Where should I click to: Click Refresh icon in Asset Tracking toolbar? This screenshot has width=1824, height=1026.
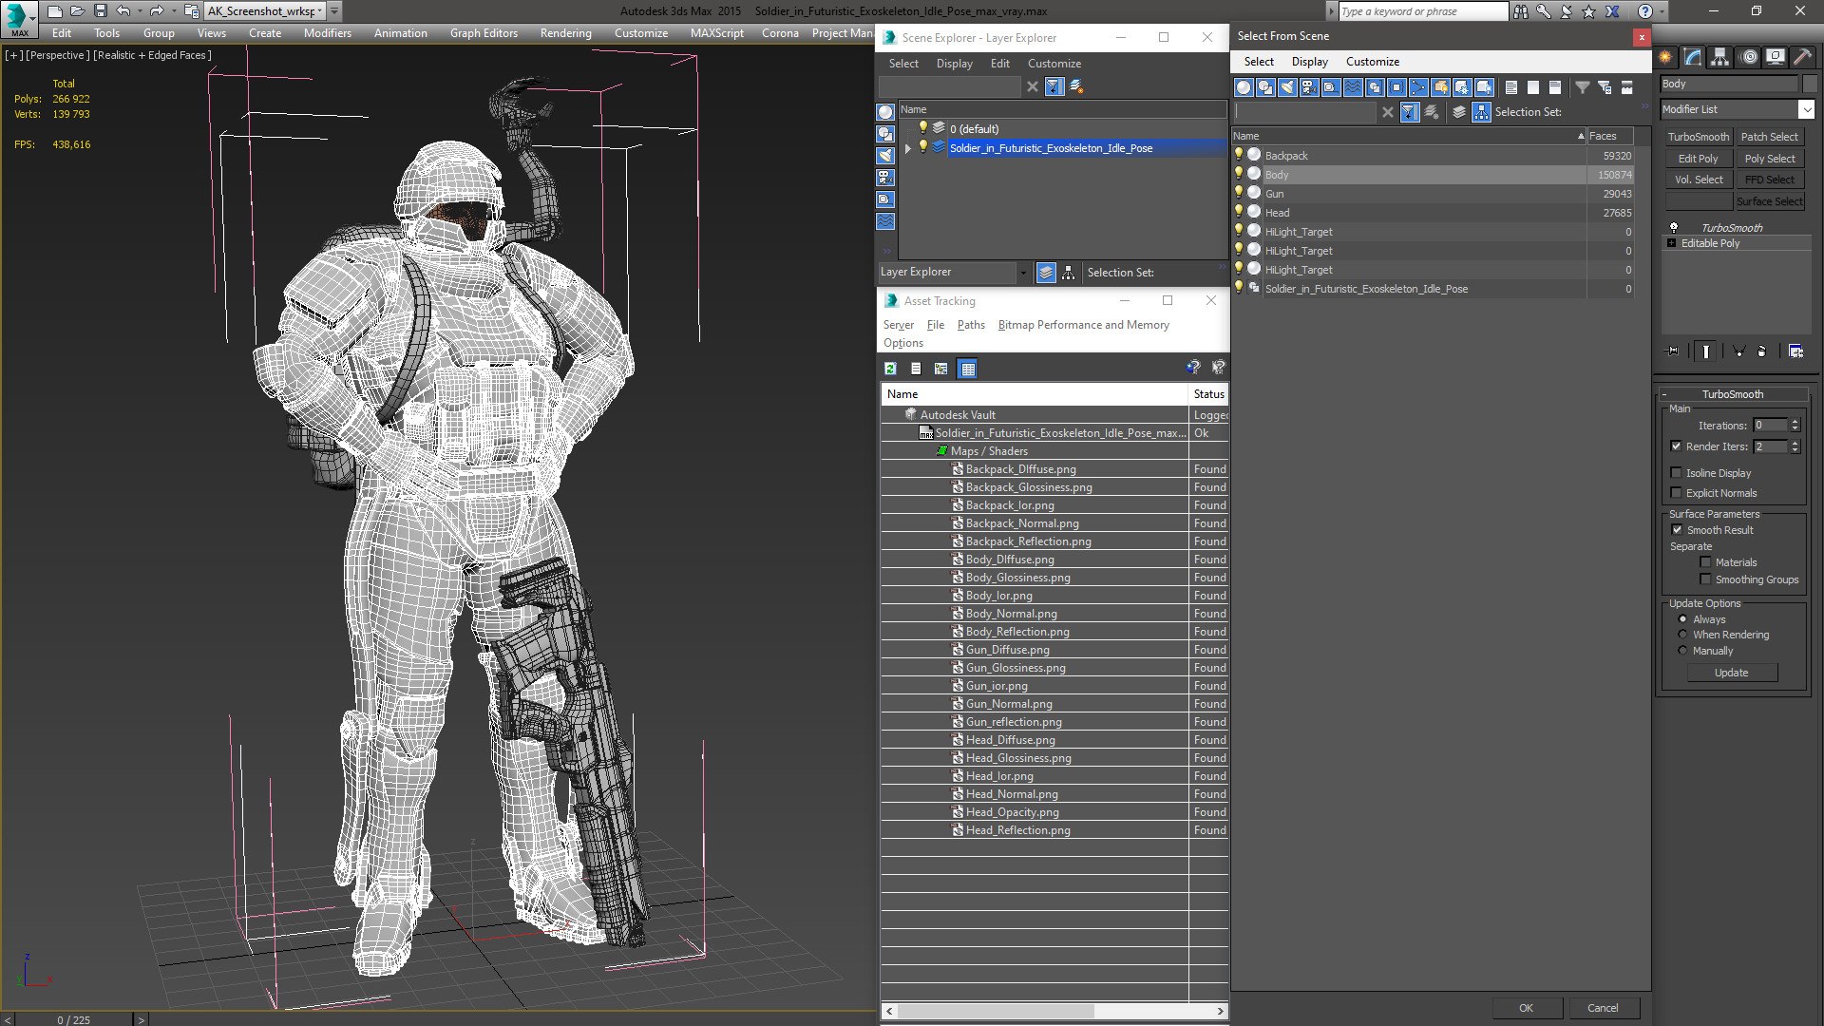click(890, 369)
